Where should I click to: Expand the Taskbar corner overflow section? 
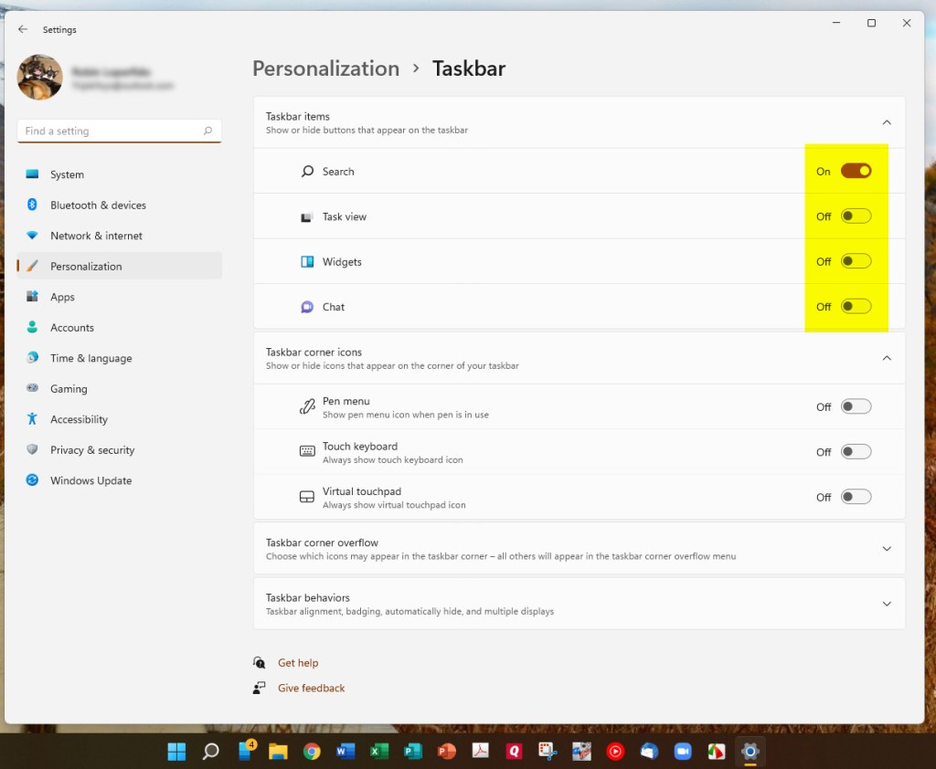tap(886, 549)
